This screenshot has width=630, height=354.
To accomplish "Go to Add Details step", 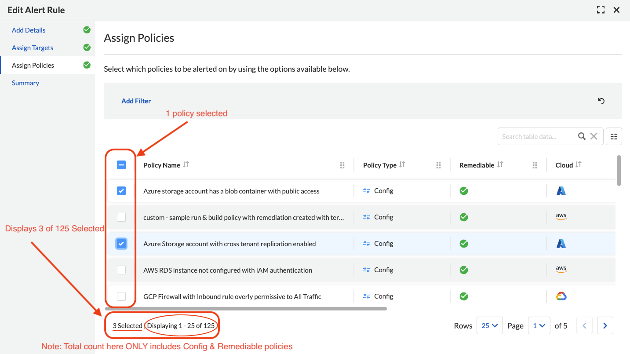I will pyautogui.click(x=29, y=30).
